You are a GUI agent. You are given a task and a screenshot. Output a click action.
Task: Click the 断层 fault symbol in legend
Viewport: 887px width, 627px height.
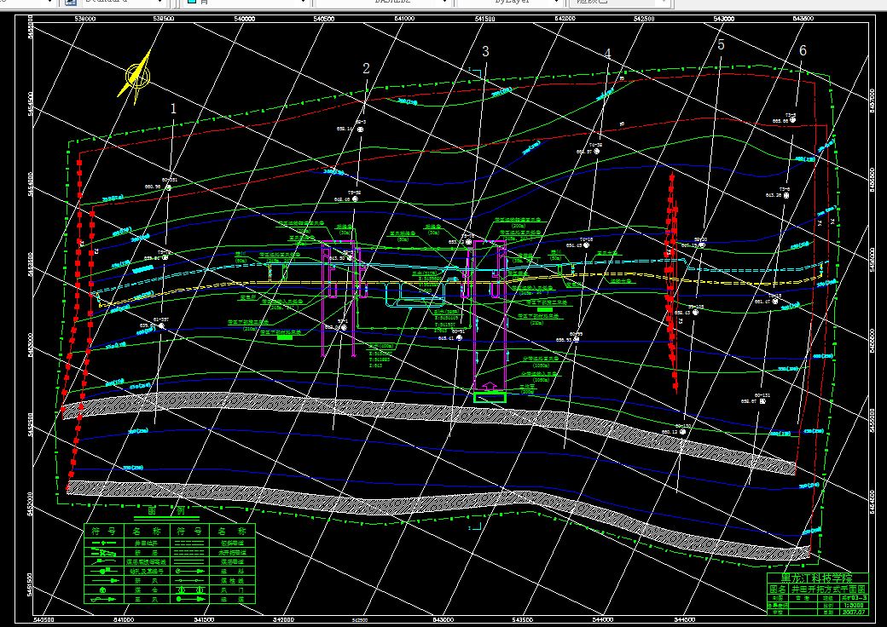pos(103,552)
